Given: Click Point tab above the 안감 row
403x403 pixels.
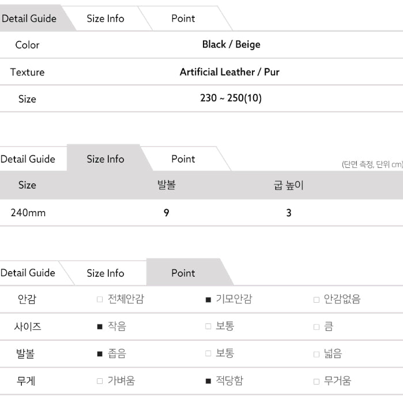Looking at the screenshot, I should pos(183,273).
